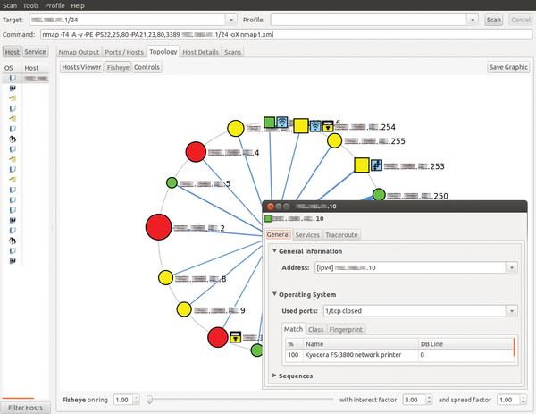Viewport: 536px width, 414px height.
Task: Toggle the Fisheye view button
Action: click(x=117, y=67)
